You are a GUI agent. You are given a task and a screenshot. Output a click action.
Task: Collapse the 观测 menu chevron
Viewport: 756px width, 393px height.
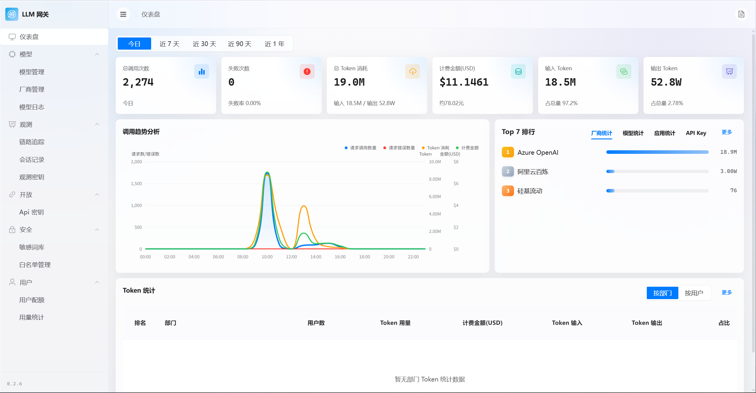pos(97,124)
